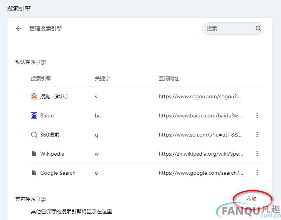Click the 360搜索 colorful ring icon
The image size is (281, 220).
[34, 135]
